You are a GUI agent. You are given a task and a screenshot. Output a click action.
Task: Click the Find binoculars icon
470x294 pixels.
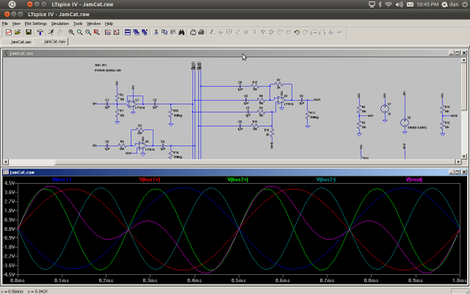coord(181,32)
